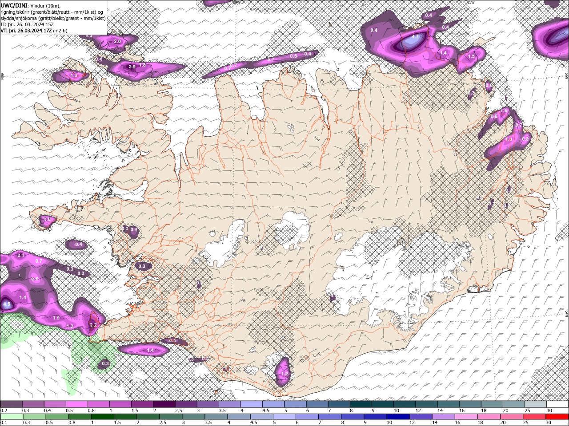Image resolution: width=569 pixels, height=426 pixels.
Task: Click the 1.3 precipitation value on the map
Action: click(x=74, y=76)
